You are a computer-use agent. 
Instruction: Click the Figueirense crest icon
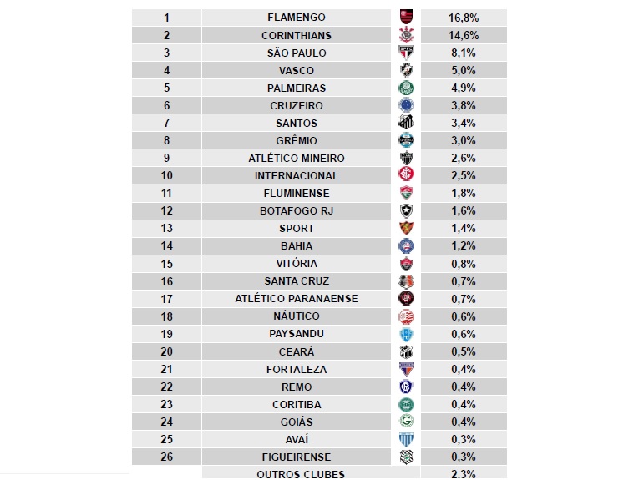coord(407,457)
